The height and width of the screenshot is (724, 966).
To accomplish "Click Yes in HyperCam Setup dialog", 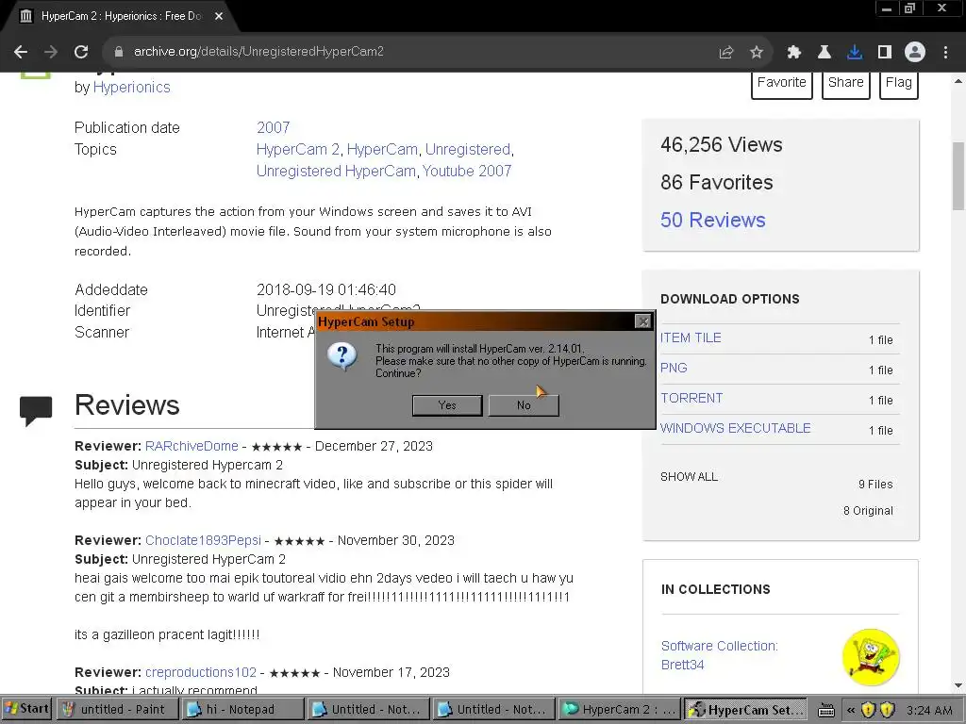I will pos(447,405).
